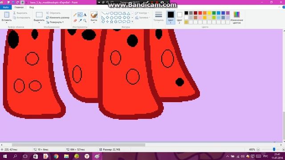Choose the Diamond shape
The height and width of the screenshot is (160, 285).
[107, 18]
